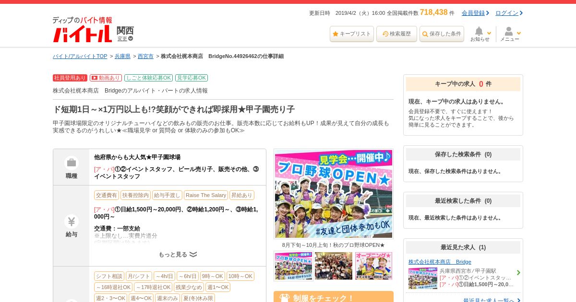576x302 pixels.
Task: Click the 社員登用あり red tag
Action: 70,78
